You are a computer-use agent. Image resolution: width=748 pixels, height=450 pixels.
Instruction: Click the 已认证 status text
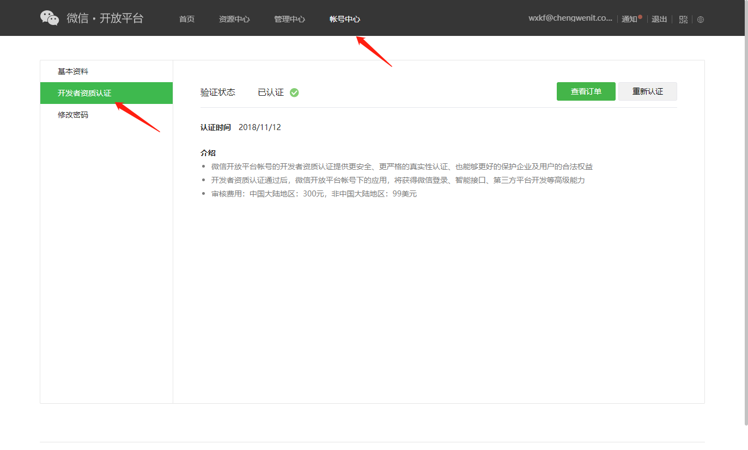click(x=271, y=93)
